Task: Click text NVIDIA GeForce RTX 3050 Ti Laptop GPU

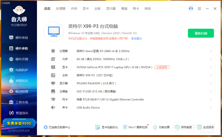Action: click(103, 67)
